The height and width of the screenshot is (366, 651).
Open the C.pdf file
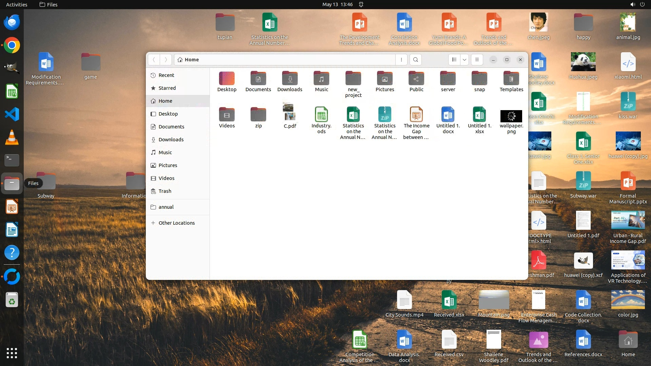point(290,112)
